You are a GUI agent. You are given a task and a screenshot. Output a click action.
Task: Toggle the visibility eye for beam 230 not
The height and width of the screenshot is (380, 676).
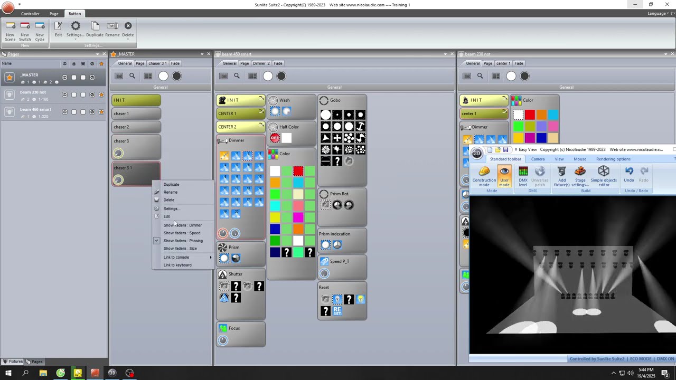coord(65,95)
